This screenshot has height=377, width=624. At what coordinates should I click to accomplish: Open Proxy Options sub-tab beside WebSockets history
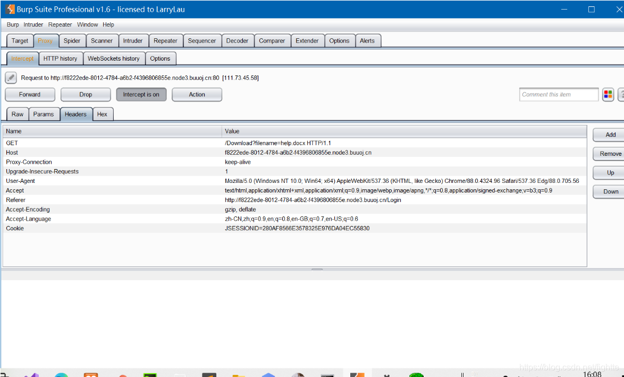(161, 58)
